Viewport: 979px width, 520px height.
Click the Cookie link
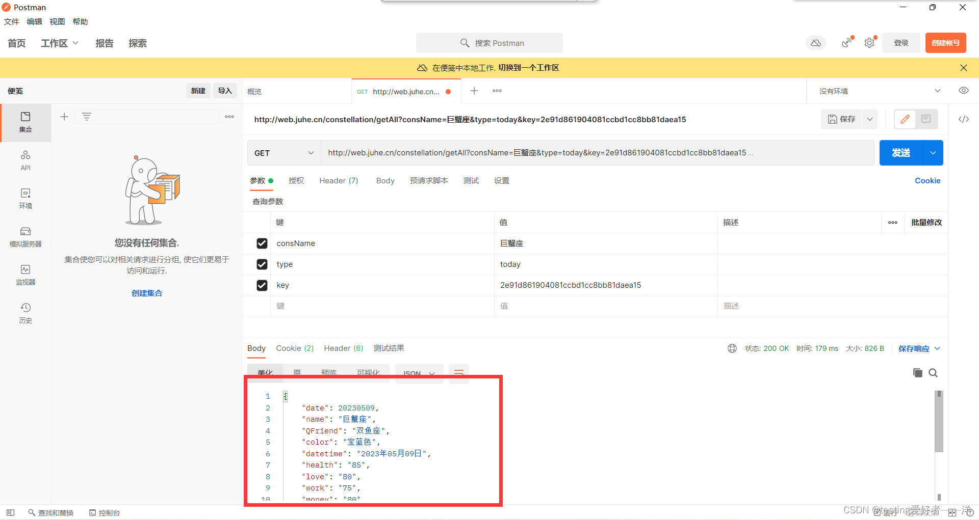point(928,181)
